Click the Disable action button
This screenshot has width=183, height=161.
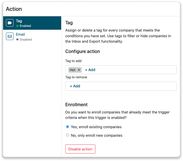pyautogui.click(x=80, y=149)
